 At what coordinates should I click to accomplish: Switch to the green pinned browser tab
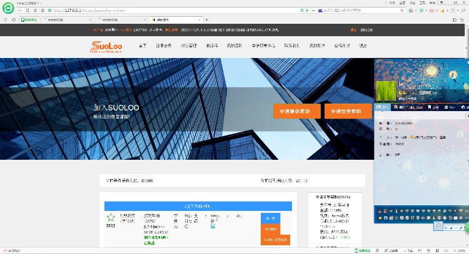29,20
